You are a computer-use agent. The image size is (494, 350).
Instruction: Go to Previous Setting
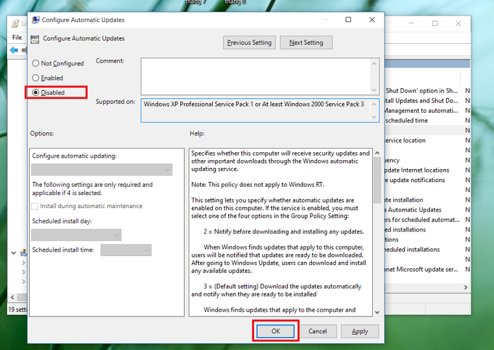tap(249, 43)
